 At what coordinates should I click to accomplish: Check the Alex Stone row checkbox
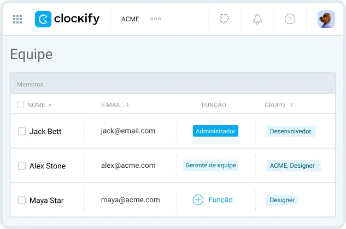22,166
